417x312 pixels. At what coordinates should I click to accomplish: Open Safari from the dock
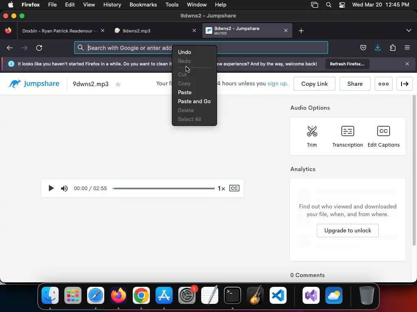coord(96,295)
